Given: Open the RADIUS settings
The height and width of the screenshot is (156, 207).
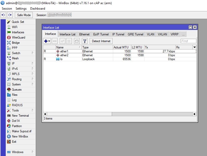Looking at the screenshot, I should 21,105.
